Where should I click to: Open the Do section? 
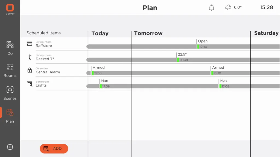(x=10, y=48)
